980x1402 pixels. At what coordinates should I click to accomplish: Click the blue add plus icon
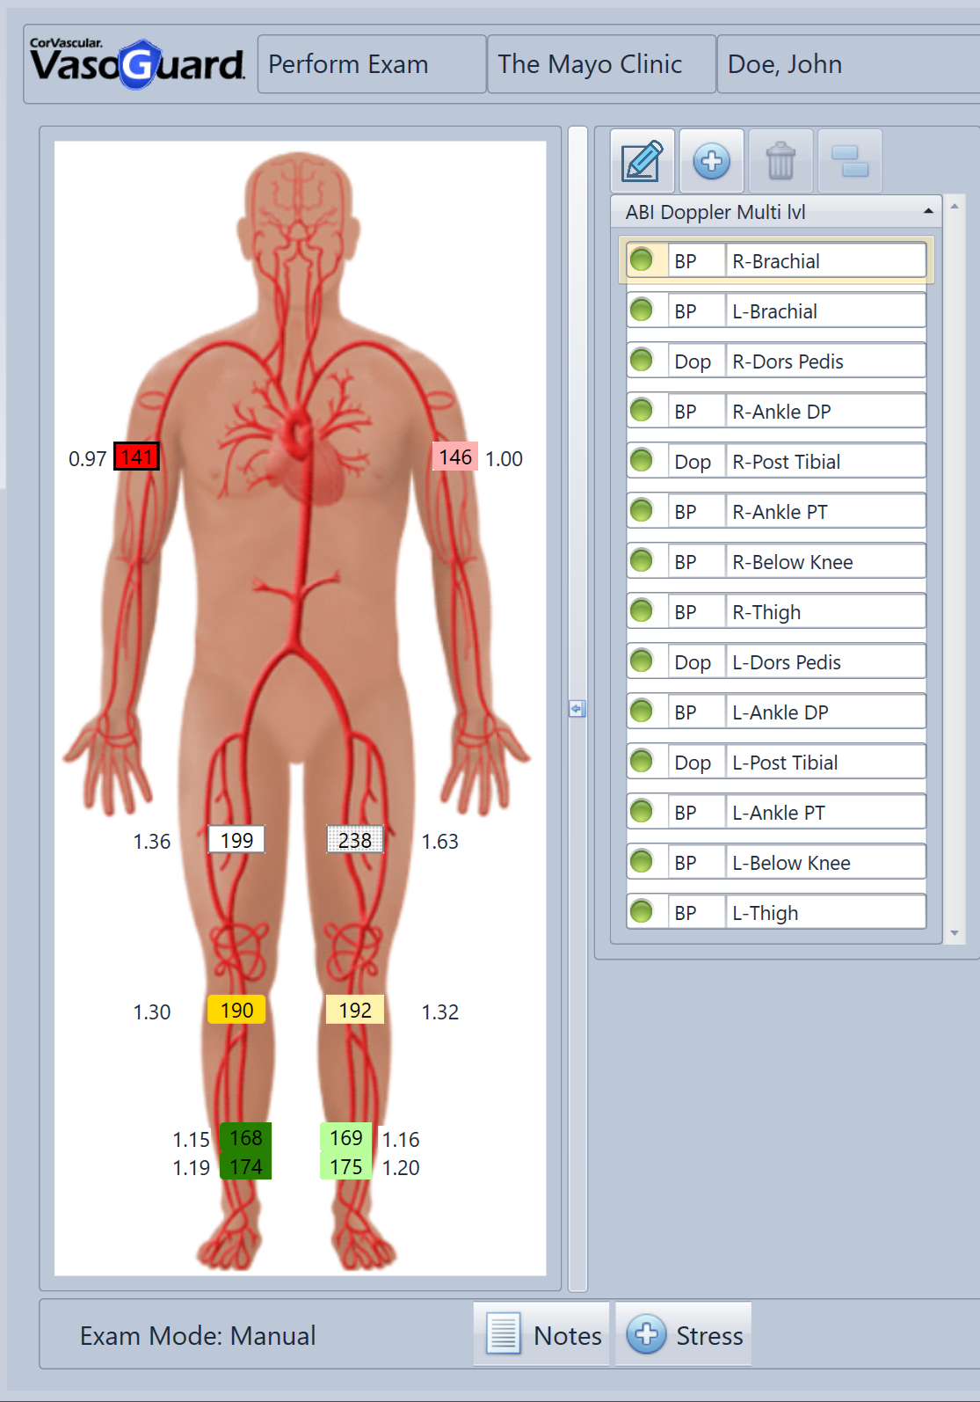[x=711, y=161]
